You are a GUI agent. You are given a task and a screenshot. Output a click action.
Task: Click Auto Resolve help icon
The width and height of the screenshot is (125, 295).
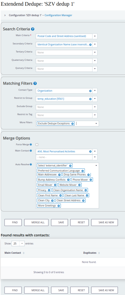(x=31, y=164)
